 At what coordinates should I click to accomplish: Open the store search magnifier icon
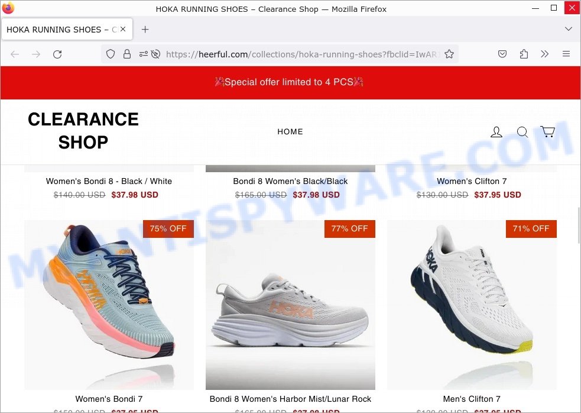(x=522, y=132)
